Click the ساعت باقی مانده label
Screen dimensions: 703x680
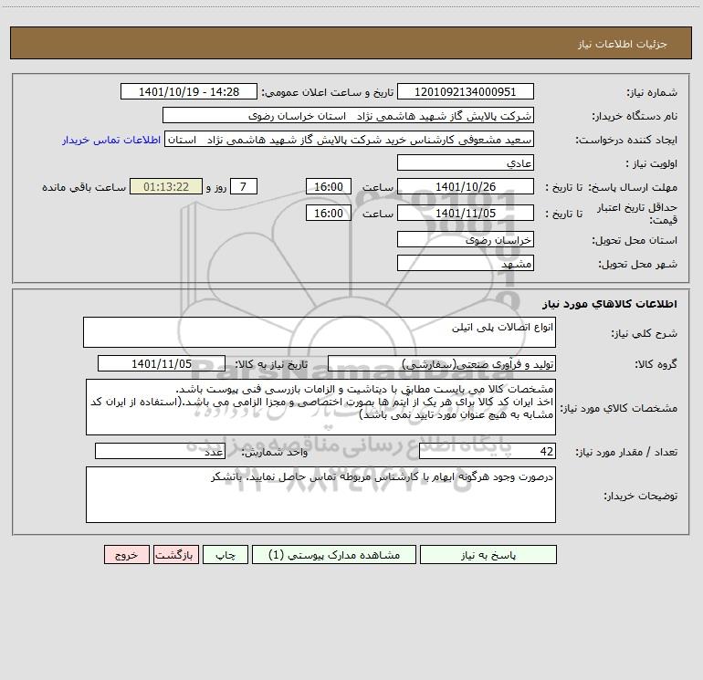click(x=84, y=187)
